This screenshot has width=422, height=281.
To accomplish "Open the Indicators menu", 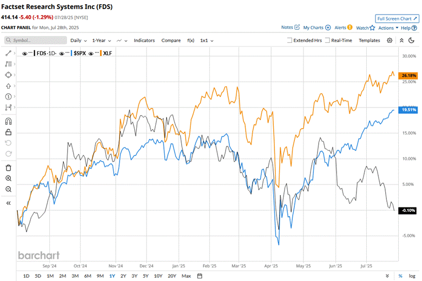I will tap(144, 41).
